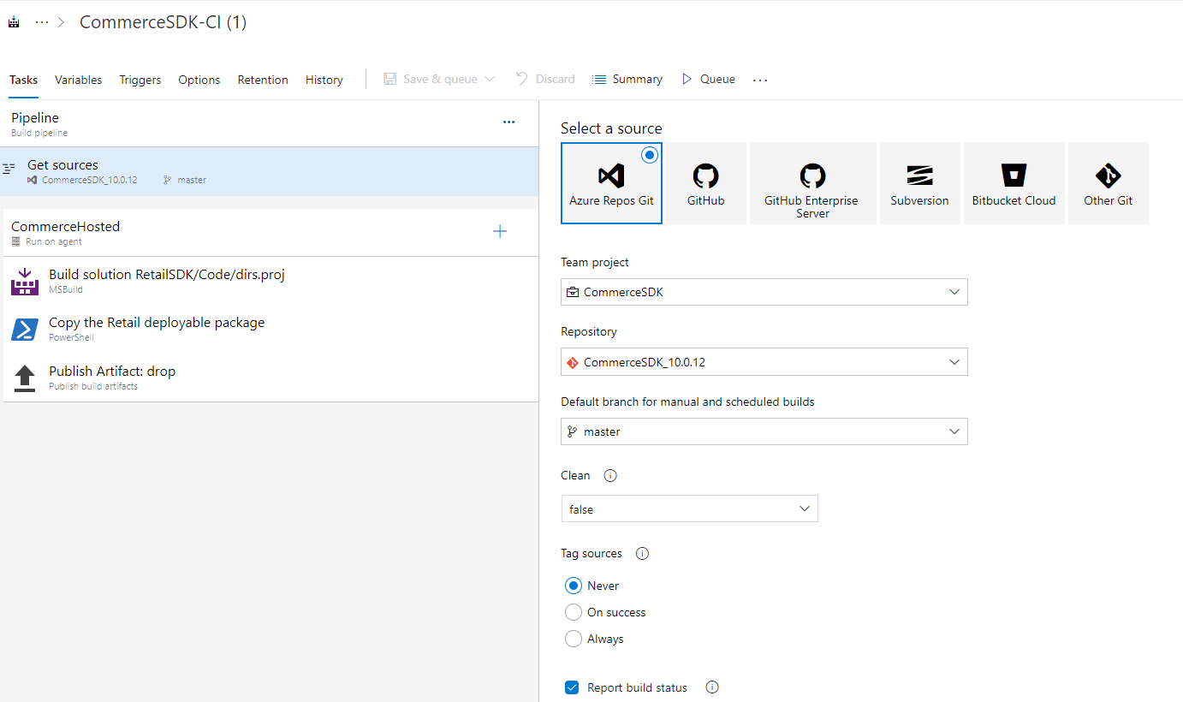Expand the breadcrumb ellipsis before CommerceSDK-CI
Viewport: 1183px width, 702px height.
point(42,22)
